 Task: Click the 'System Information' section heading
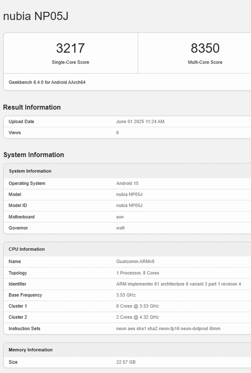(x=34, y=155)
